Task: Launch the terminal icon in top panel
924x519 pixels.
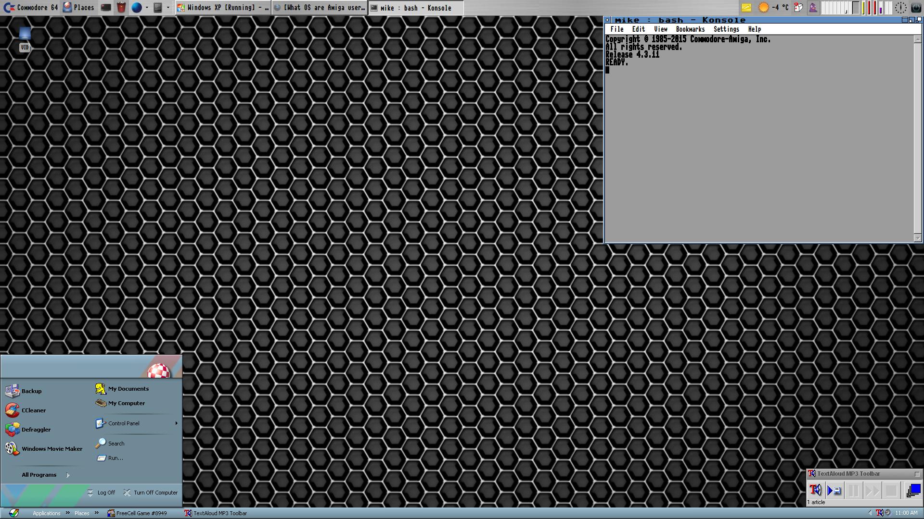Action: (106, 8)
